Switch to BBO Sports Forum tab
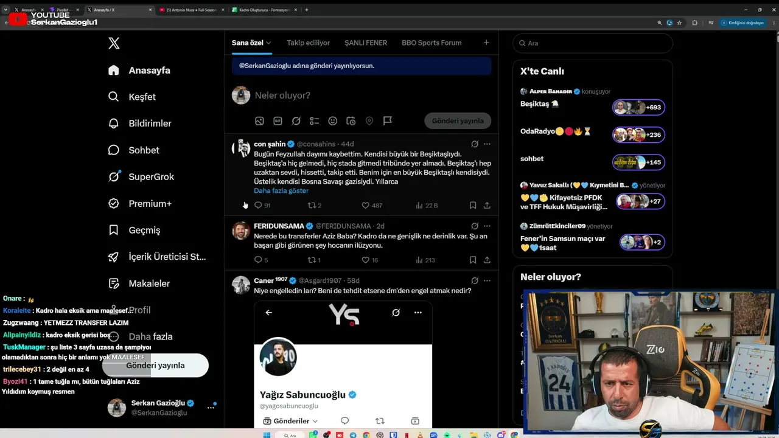 (431, 43)
